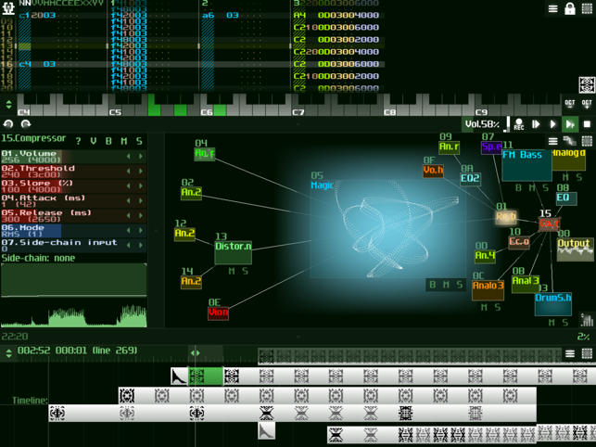Image resolution: width=596 pixels, height=447 pixels.
Task: Select the DrumS.h module
Action: (x=553, y=304)
